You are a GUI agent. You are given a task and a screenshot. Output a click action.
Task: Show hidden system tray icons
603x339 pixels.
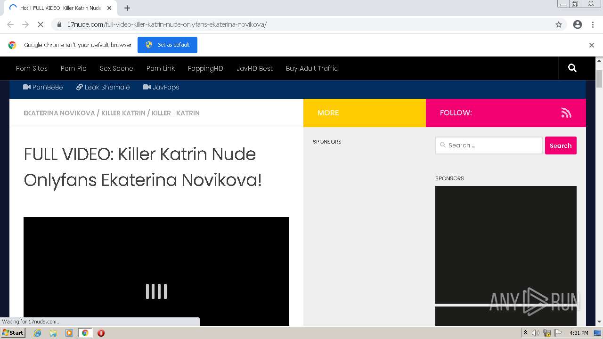525,333
